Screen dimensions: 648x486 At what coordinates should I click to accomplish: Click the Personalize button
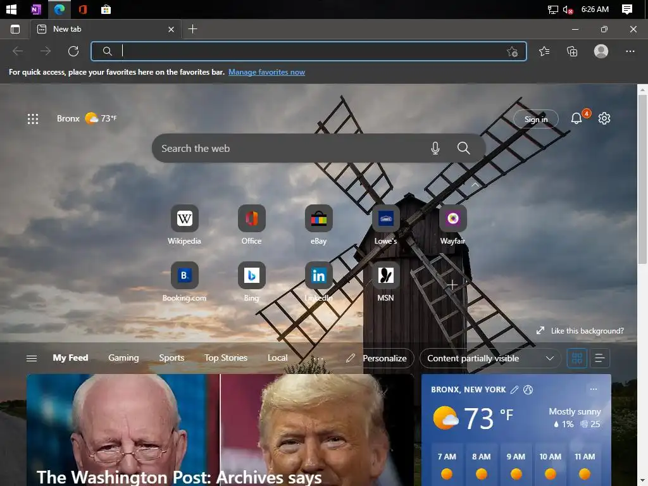(378, 358)
